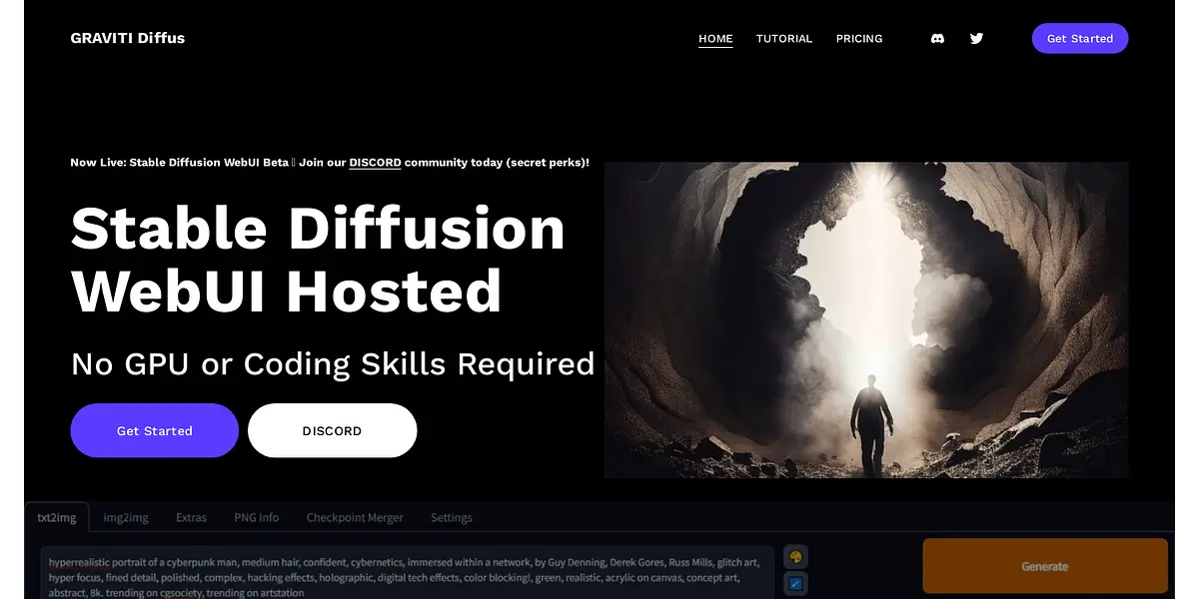Select the txt2img tab
This screenshot has width=1199, height=599.
pos(57,517)
